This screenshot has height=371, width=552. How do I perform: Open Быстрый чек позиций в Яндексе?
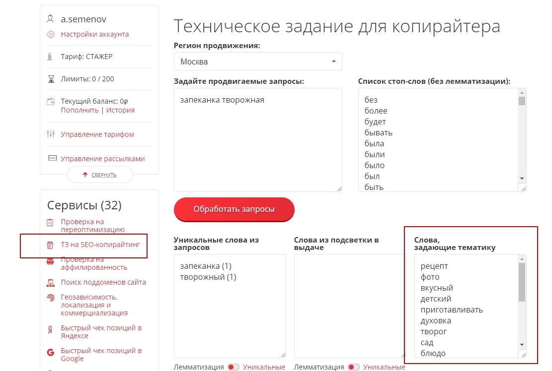pos(101,332)
